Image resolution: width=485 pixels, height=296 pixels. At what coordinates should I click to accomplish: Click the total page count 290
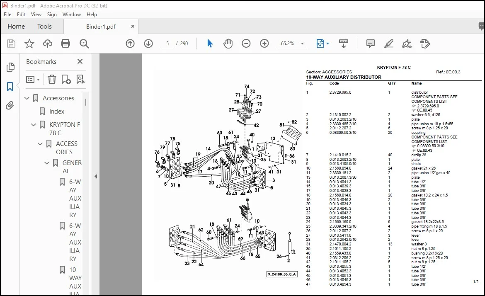tap(184, 44)
